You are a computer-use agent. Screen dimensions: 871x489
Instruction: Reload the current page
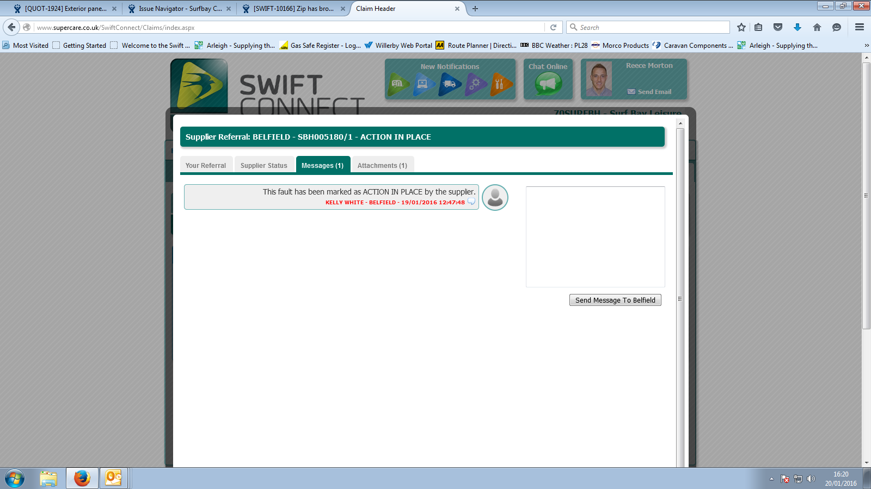click(554, 27)
